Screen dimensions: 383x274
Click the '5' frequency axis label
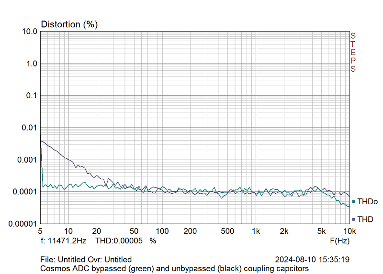(x=40, y=231)
